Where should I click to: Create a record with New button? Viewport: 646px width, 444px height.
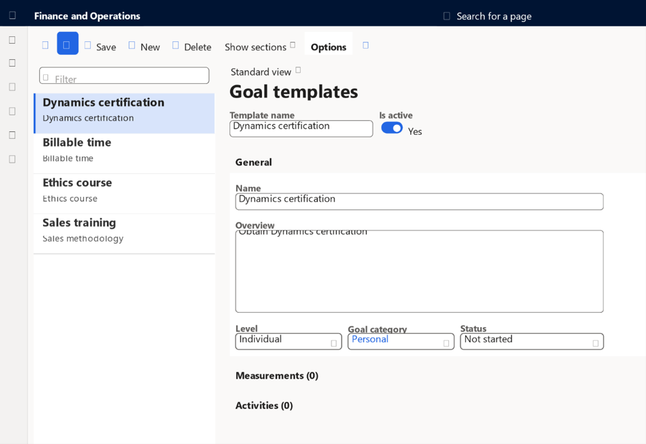click(150, 47)
